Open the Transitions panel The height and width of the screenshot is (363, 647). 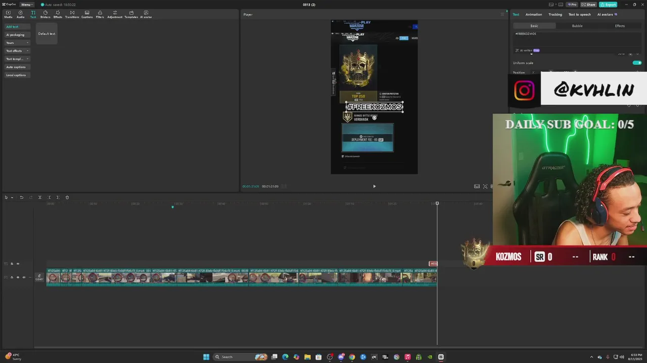[72, 14]
